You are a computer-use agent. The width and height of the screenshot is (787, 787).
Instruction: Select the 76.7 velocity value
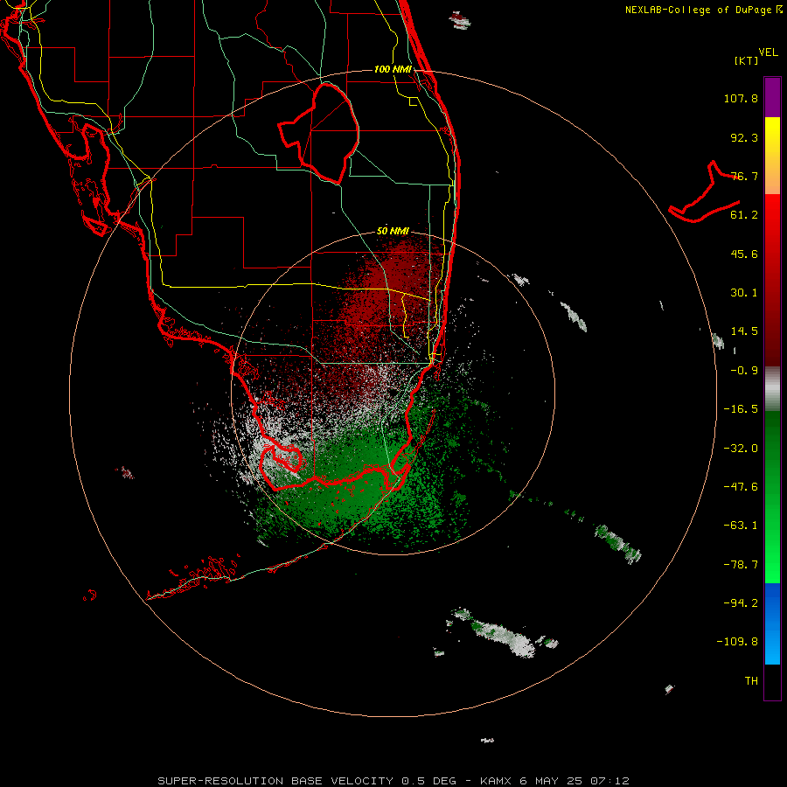[744, 176]
